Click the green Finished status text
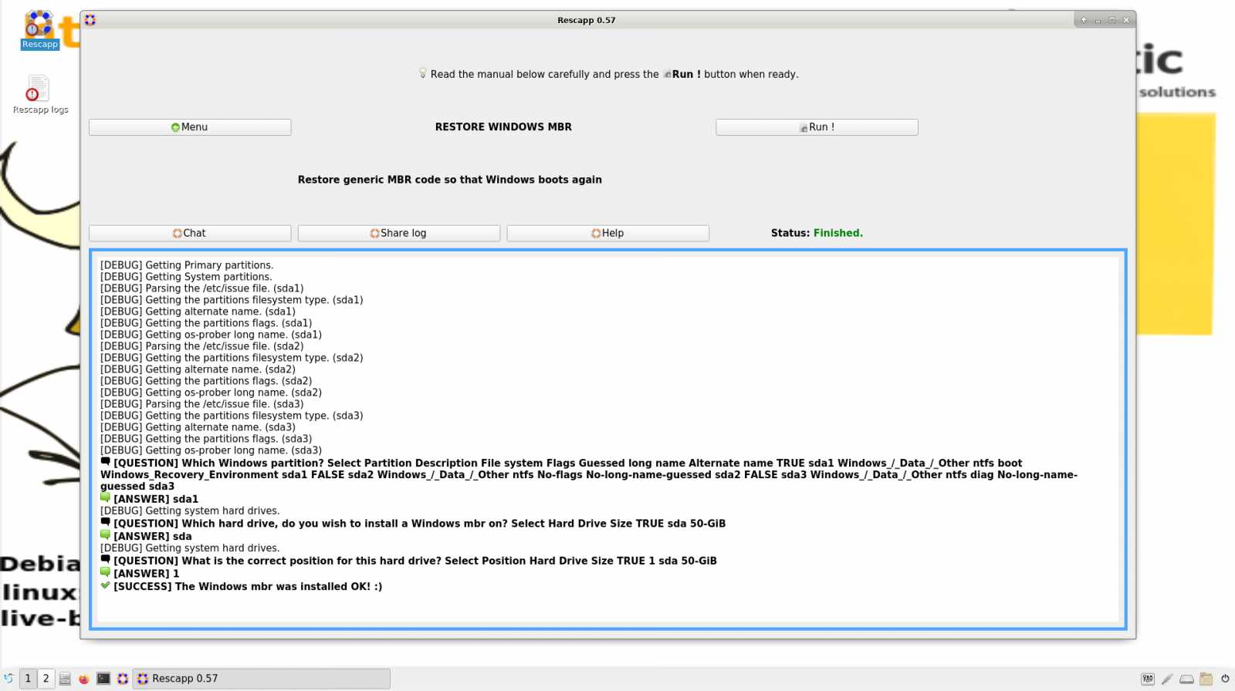 [838, 233]
